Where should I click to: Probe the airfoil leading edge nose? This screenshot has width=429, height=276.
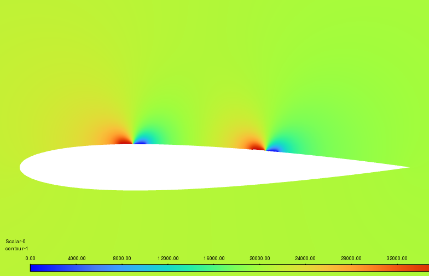tap(21, 166)
